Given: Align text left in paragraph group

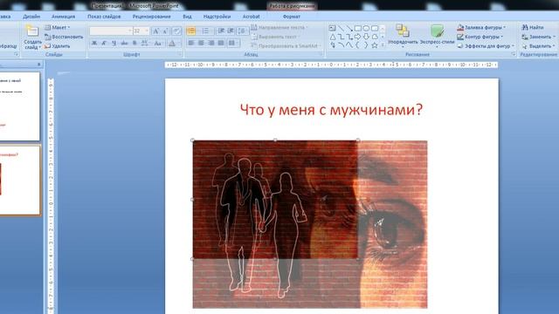Looking at the screenshot, I should [191, 43].
